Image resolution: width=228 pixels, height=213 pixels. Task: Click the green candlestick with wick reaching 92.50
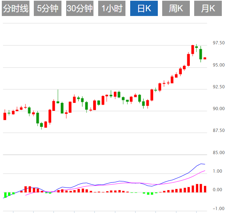pyautogui.click(x=58, y=102)
